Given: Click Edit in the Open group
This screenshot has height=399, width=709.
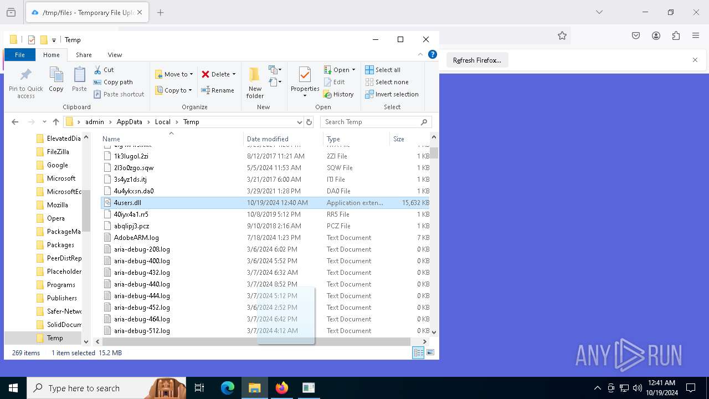Looking at the screenshot, I should (335, 82).
